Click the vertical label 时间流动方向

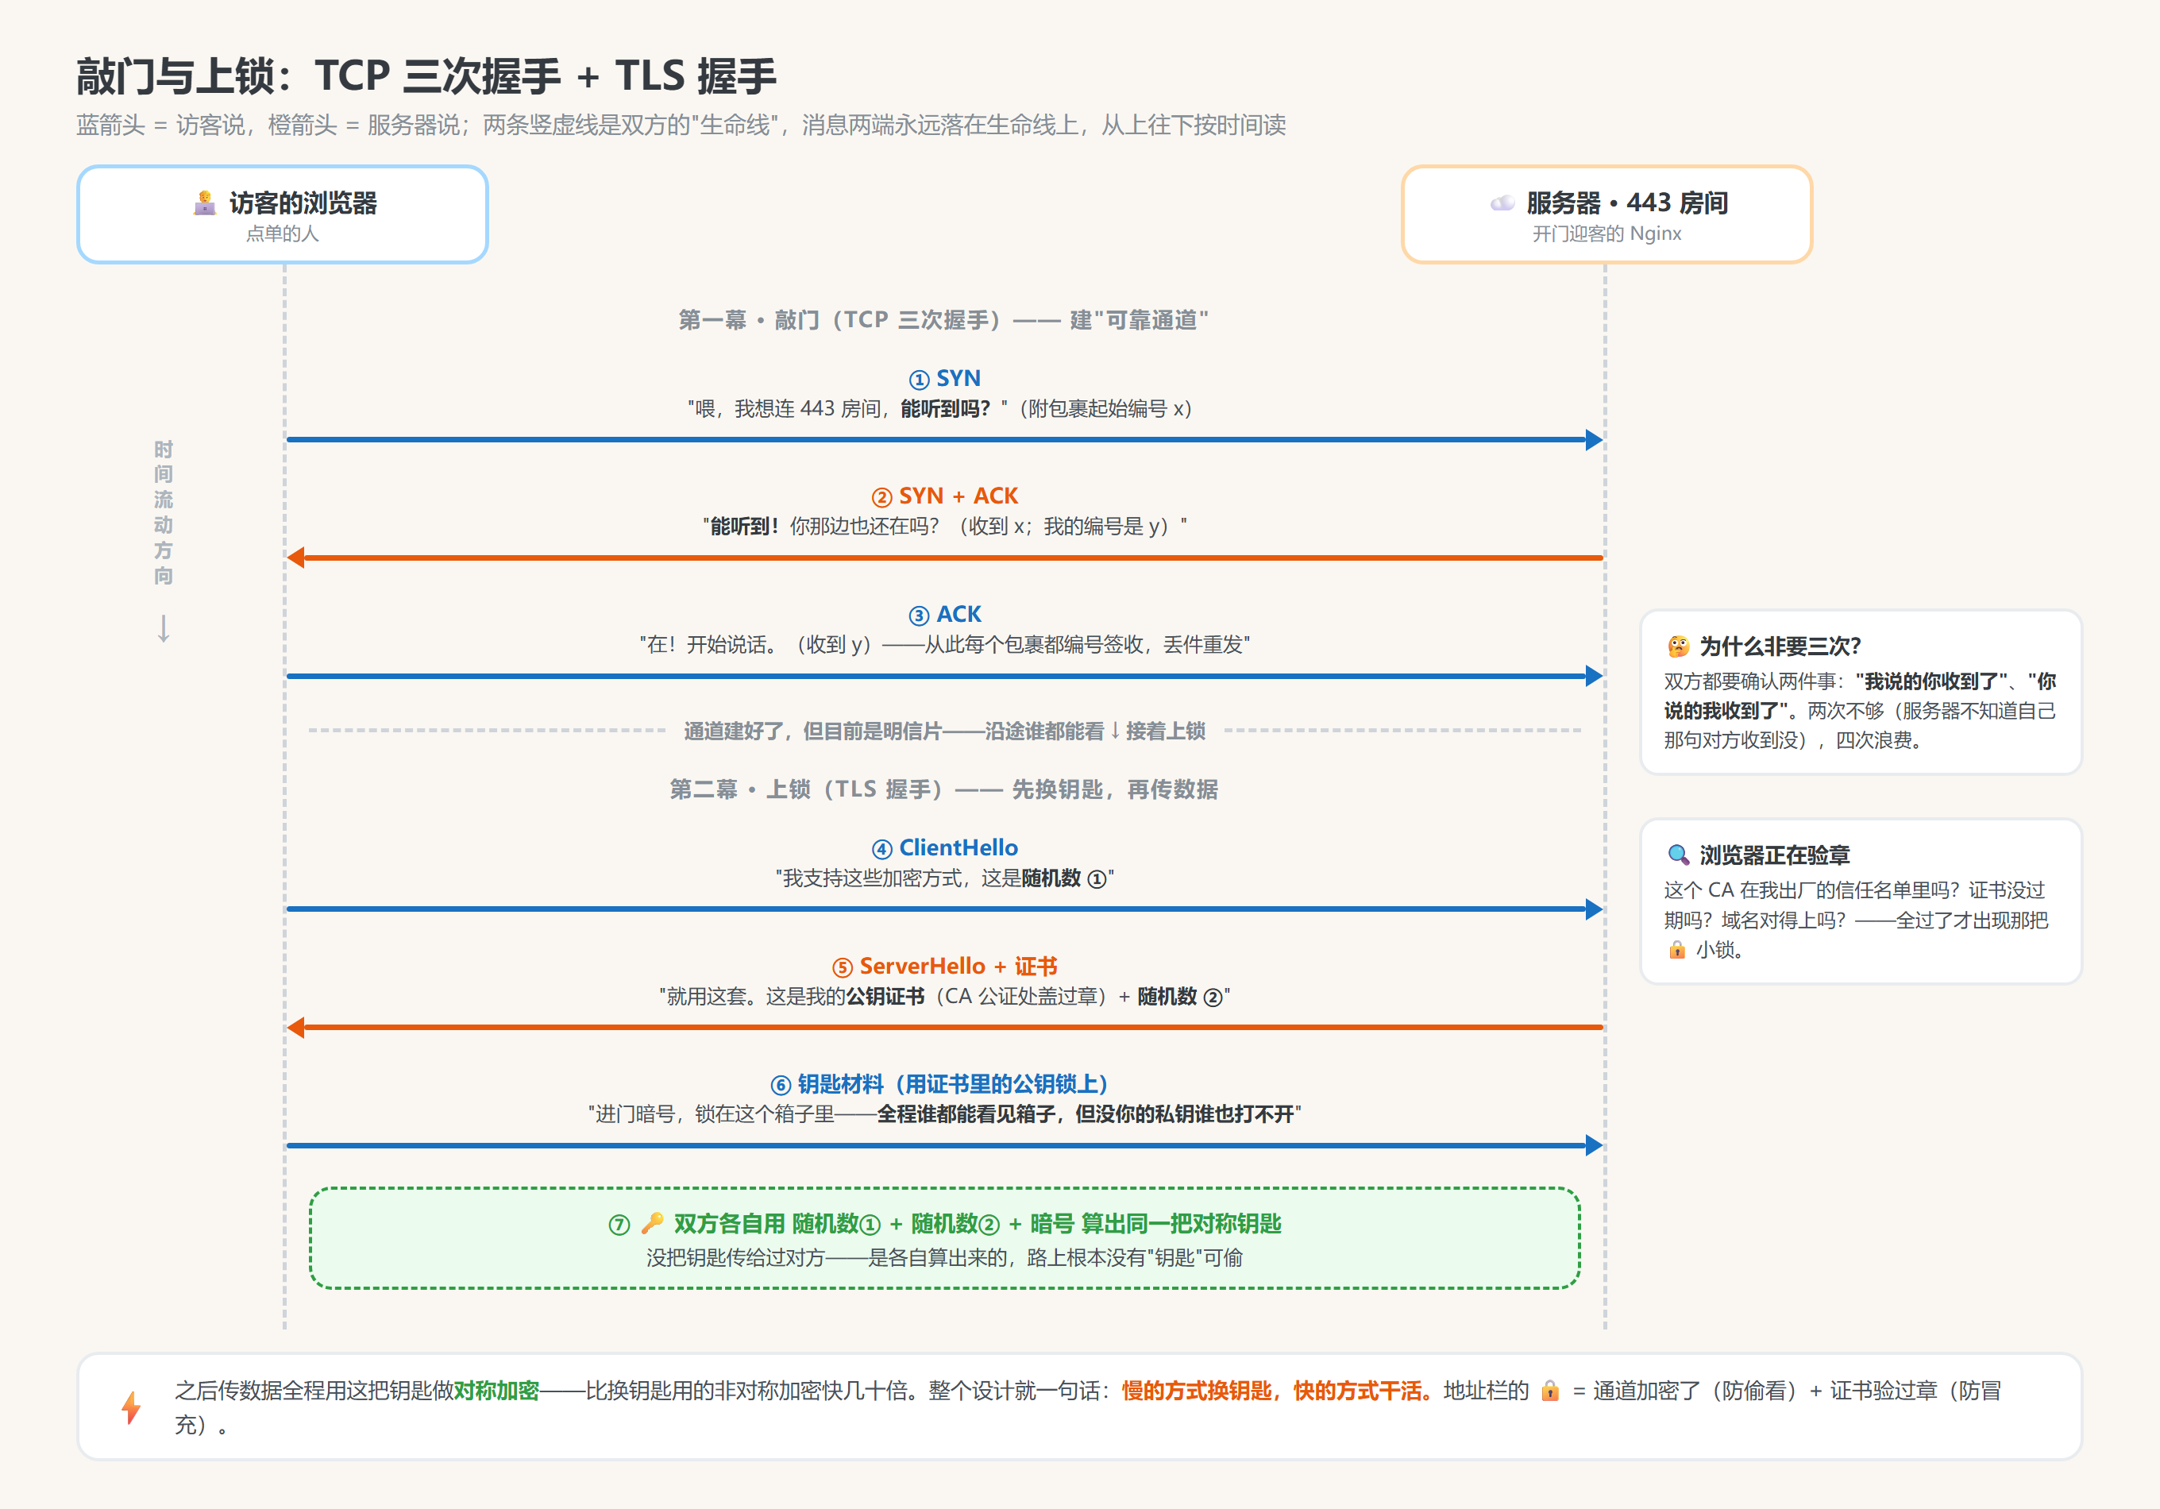(164, 511)
